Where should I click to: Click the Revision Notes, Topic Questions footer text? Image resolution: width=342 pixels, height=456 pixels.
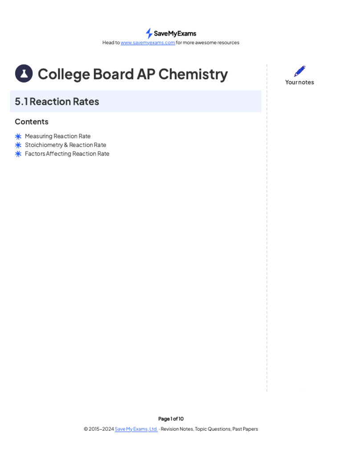pyautogui.click(x=196, y=429)
